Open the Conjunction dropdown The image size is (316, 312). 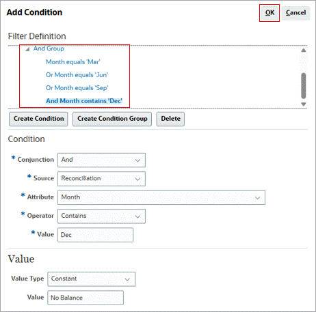pos(101,160)
